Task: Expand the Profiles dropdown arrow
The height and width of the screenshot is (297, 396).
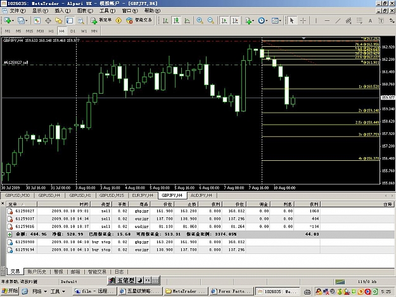Action: click(26, 21)
